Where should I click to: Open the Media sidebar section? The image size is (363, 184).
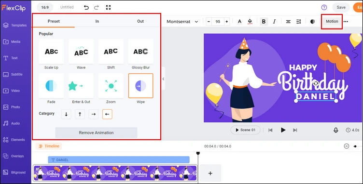[x=12, y=42]
